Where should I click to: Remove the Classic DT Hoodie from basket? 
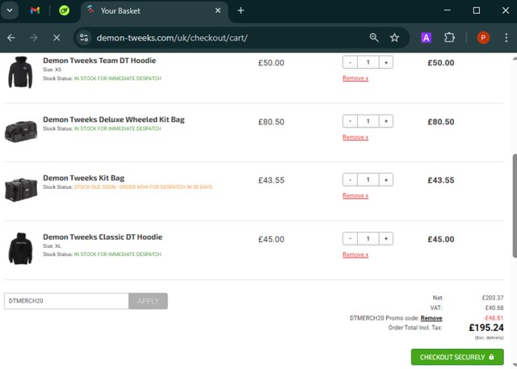click(355, 254)
